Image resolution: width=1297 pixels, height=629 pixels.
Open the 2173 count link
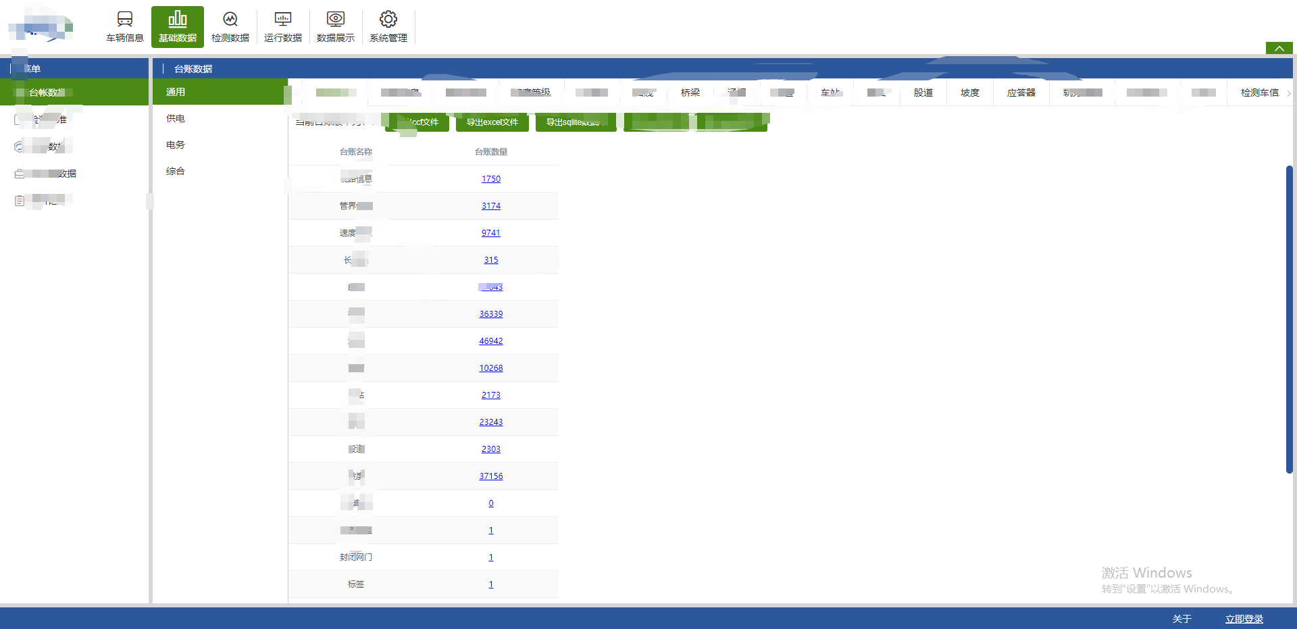pos(491,395)
